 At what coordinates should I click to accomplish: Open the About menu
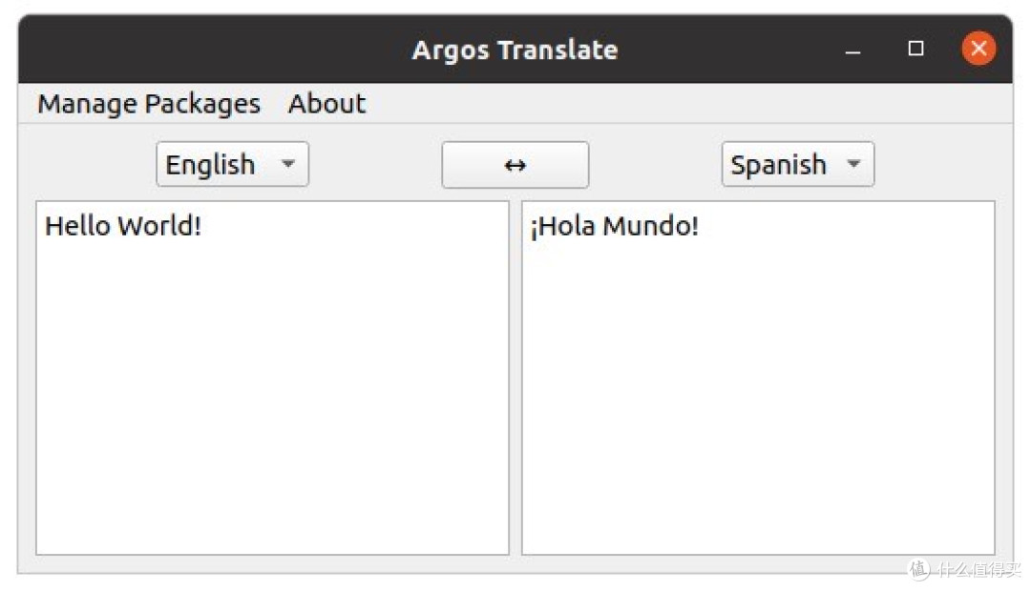coord(326,104)
